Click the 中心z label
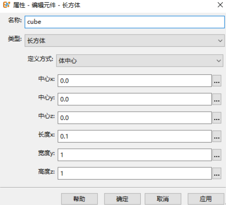 click(x=46, y=116)
